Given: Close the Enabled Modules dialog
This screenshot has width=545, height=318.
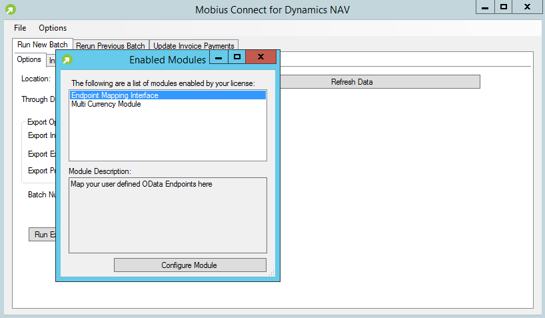Looking at the screenshot, I should [261, 57].
